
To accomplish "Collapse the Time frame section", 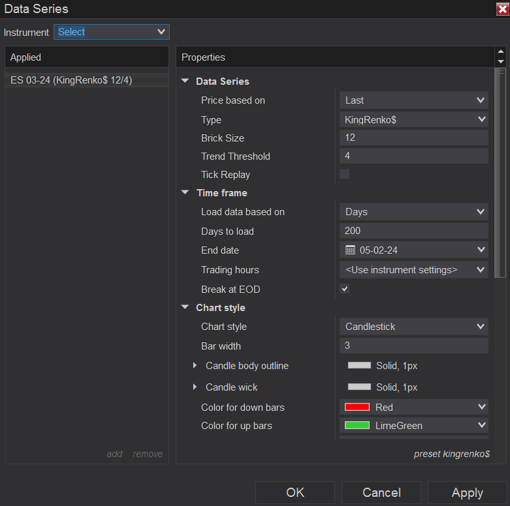I will coord(185,192).
